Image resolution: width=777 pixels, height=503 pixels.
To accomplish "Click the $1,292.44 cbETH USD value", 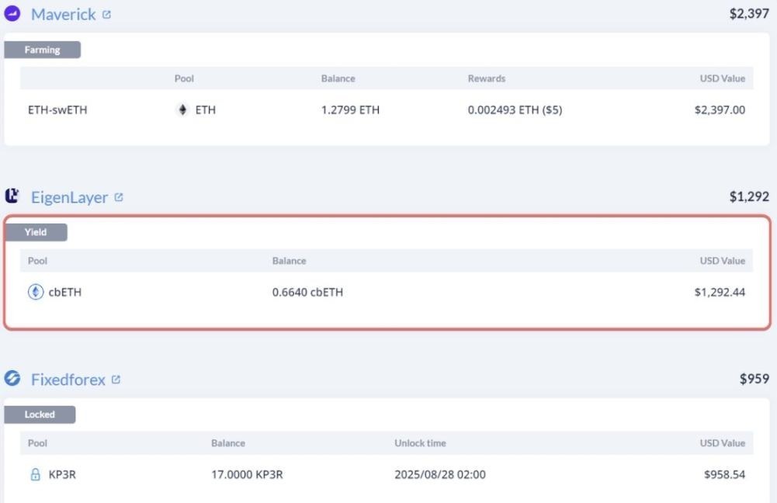I will (720, 293).
